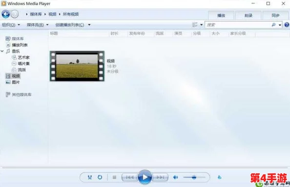Click 媒体库 breadcrumb

coord(36,14)
